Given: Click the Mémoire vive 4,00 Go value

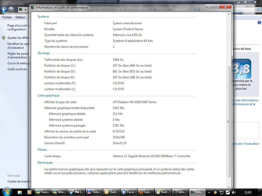Looking at the screenshot, I should tap(127, 35).
